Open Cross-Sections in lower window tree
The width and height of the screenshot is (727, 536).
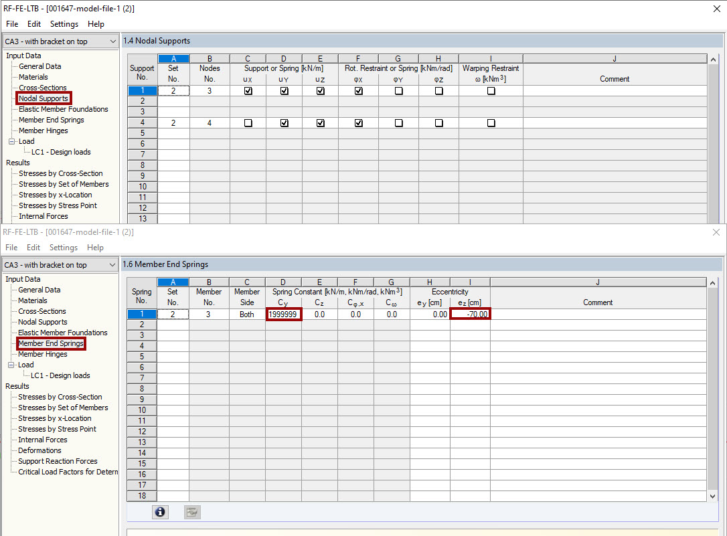pyautogui.click(x=42, y=311)
